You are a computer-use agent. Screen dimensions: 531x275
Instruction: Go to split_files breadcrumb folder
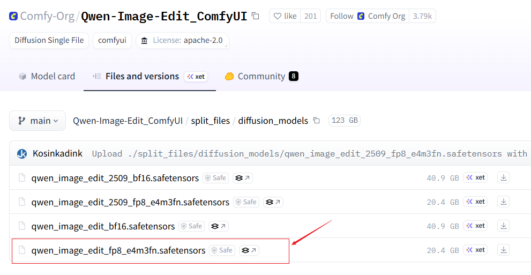click(210, 121)
